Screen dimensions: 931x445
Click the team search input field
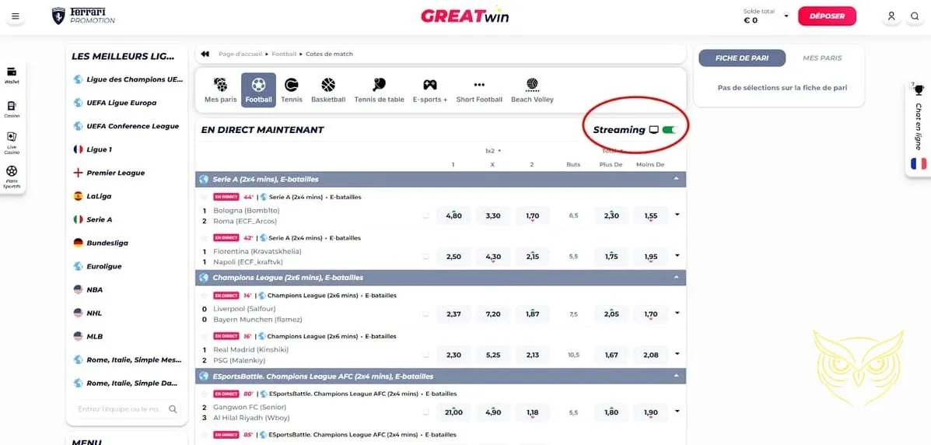[x=121, y=408]
